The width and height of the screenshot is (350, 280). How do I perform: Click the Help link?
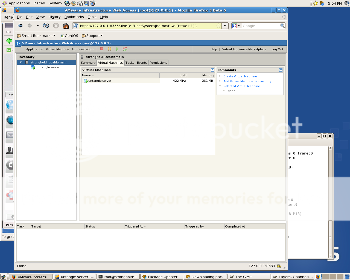[214, 49]
